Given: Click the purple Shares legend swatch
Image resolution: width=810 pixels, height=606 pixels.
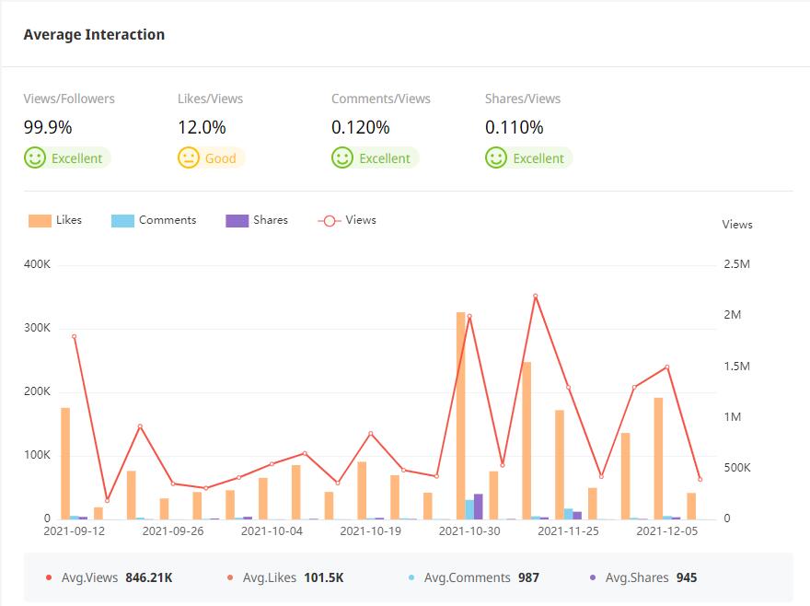Looking at the screenshot, I should pyautogui.click(x=237, y=221).
